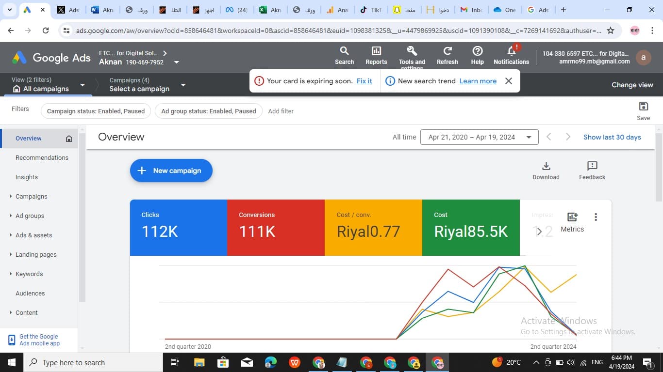Click the Download icon
The image size is (663, 372).
(546, 167)
